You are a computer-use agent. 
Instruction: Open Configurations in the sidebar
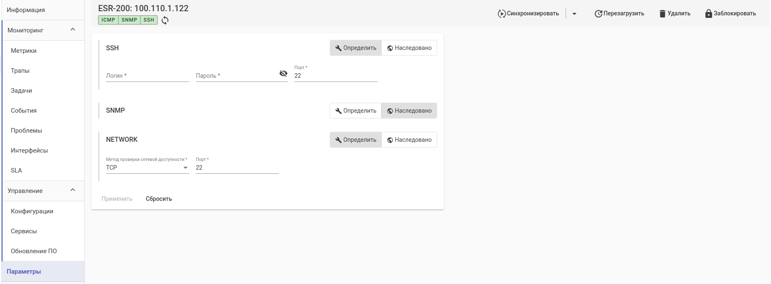32,211
